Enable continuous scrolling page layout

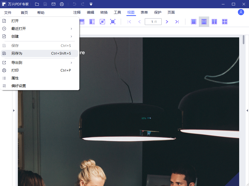[x=204, y=22]
